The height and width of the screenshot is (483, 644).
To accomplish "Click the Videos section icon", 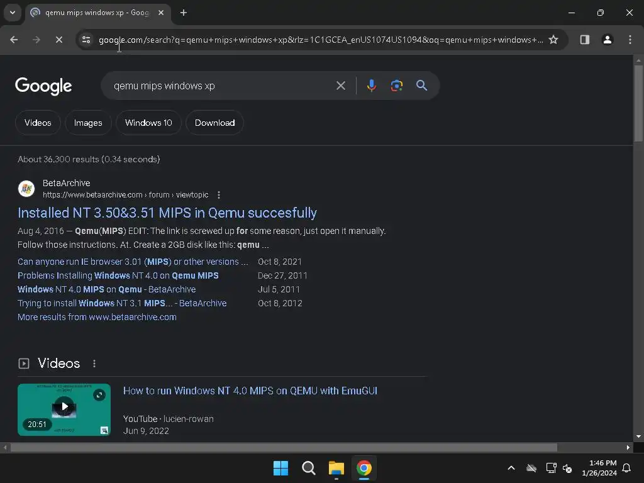I will (24, 364).
